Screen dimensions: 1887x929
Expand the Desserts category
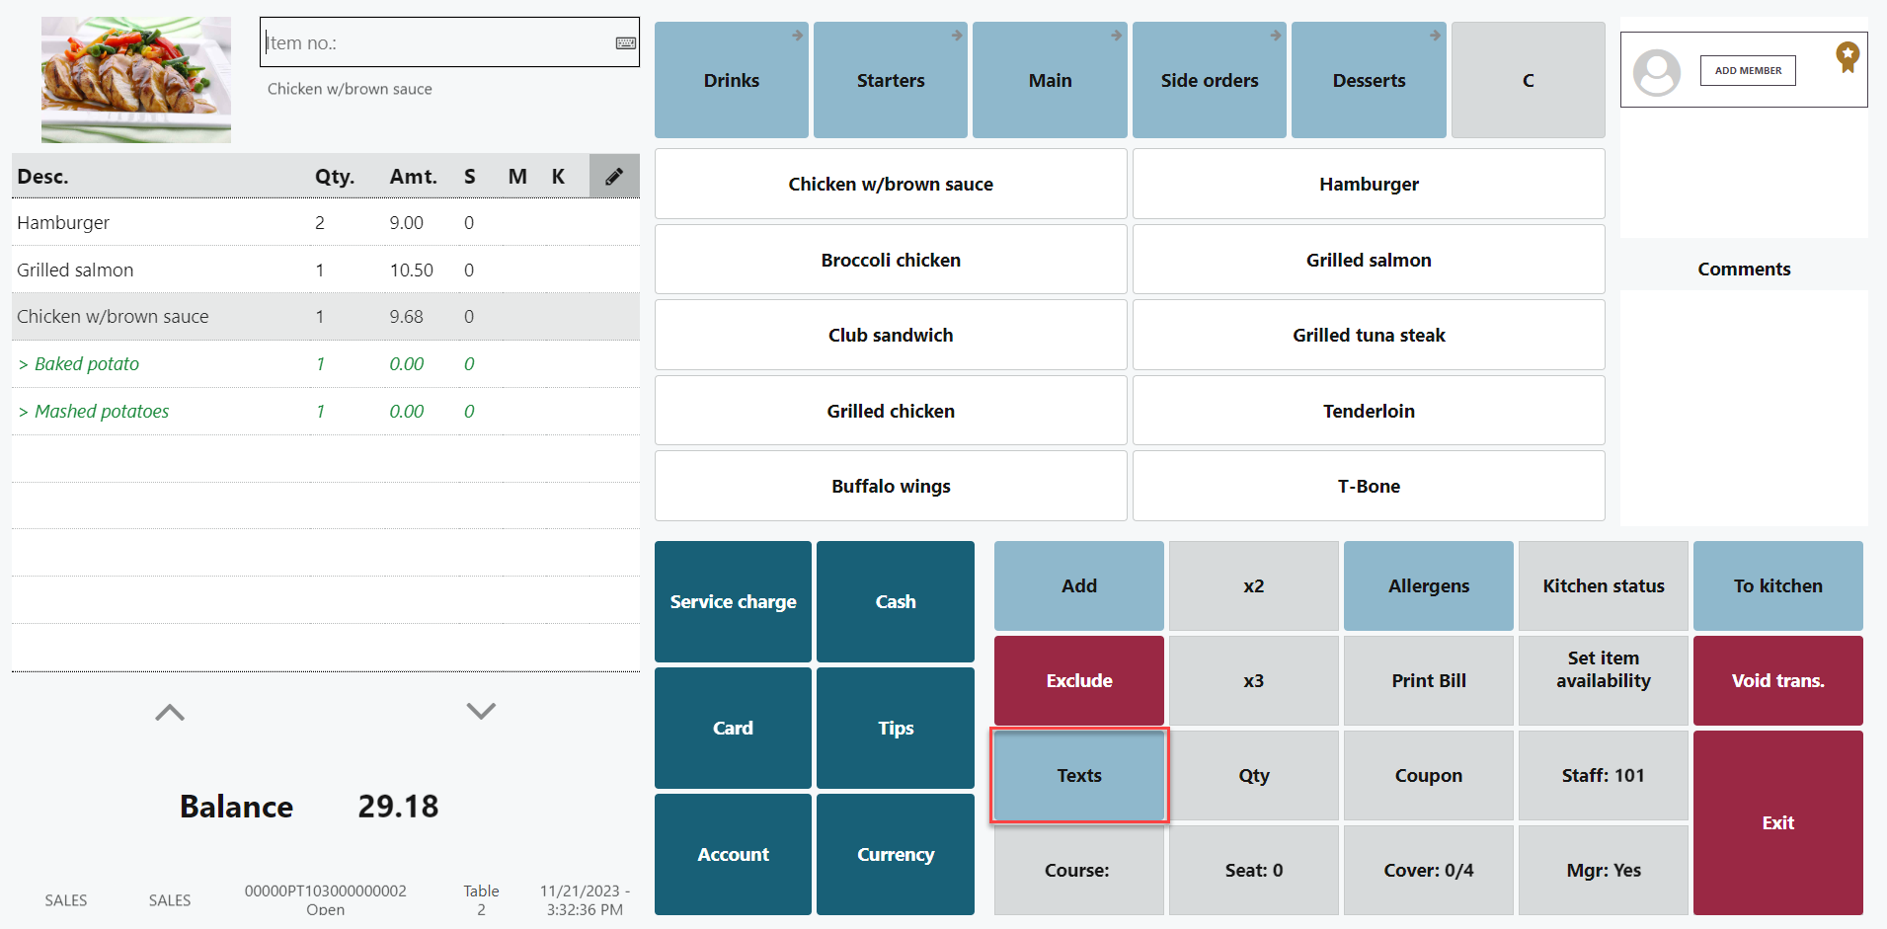click(1369, 80)
